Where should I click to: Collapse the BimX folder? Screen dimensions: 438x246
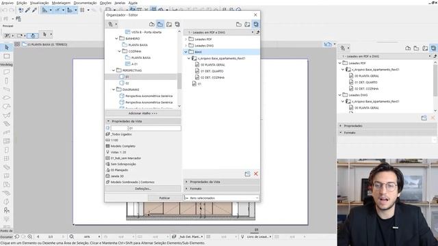click(185, 52)
